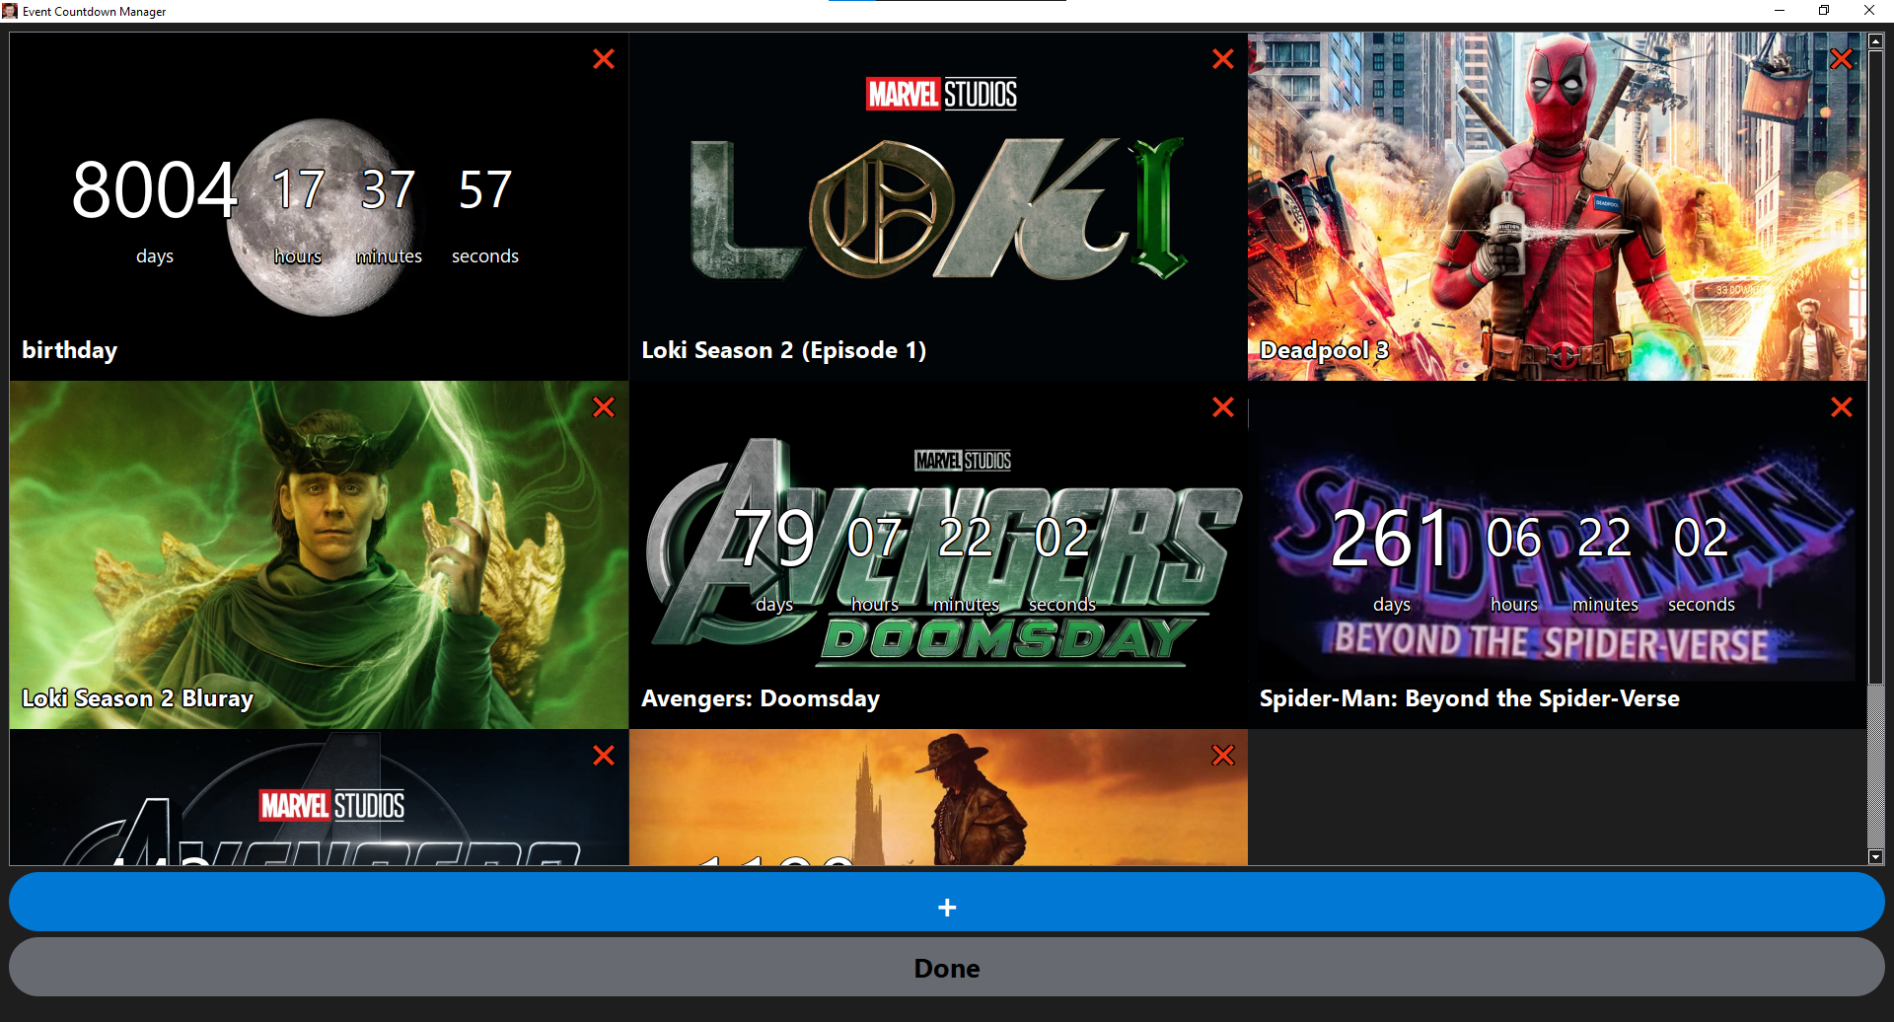Restore down the Event Countdown Manager window

tap(1824, 11)
